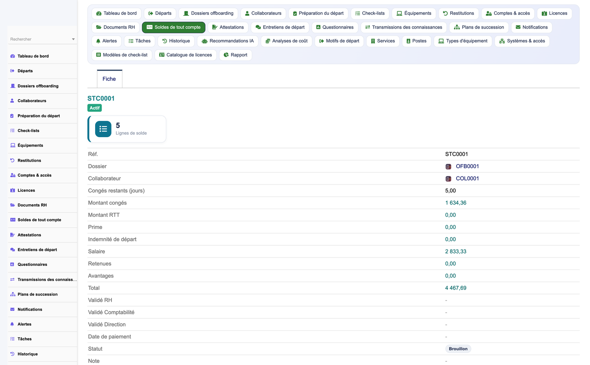
Task: Open the Rapport button
Action: pyautogui.click(x=236, y=55)
